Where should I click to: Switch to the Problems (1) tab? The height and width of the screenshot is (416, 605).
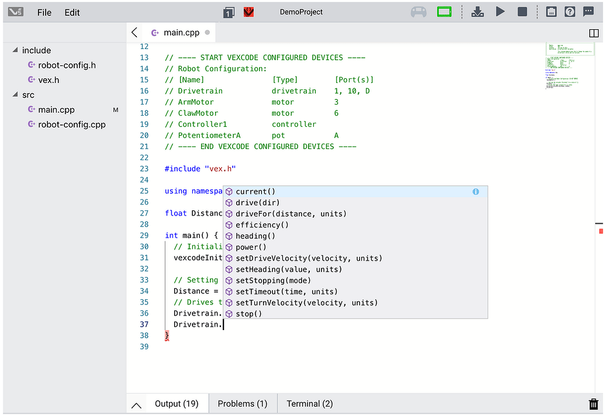[242, 404]
